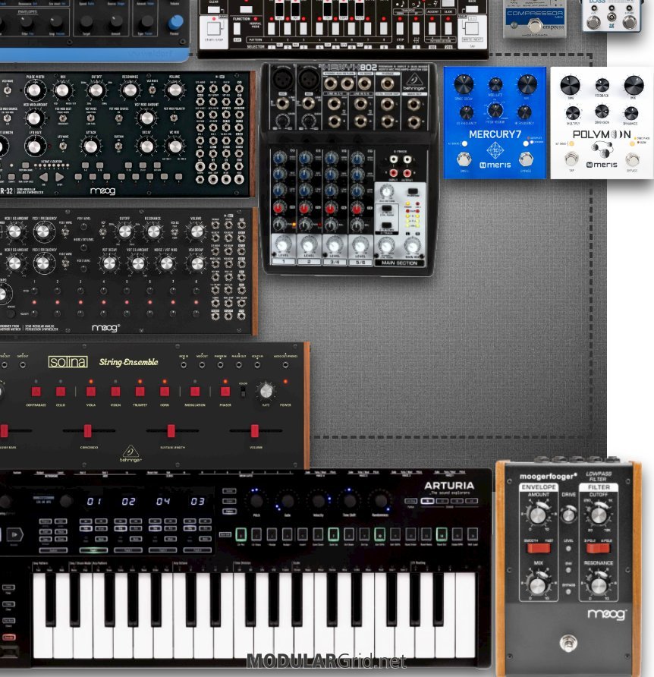Viewport: 654px width, 677px height.
Task: Click the Arturia track display showing 01
Action: point(94,501)
